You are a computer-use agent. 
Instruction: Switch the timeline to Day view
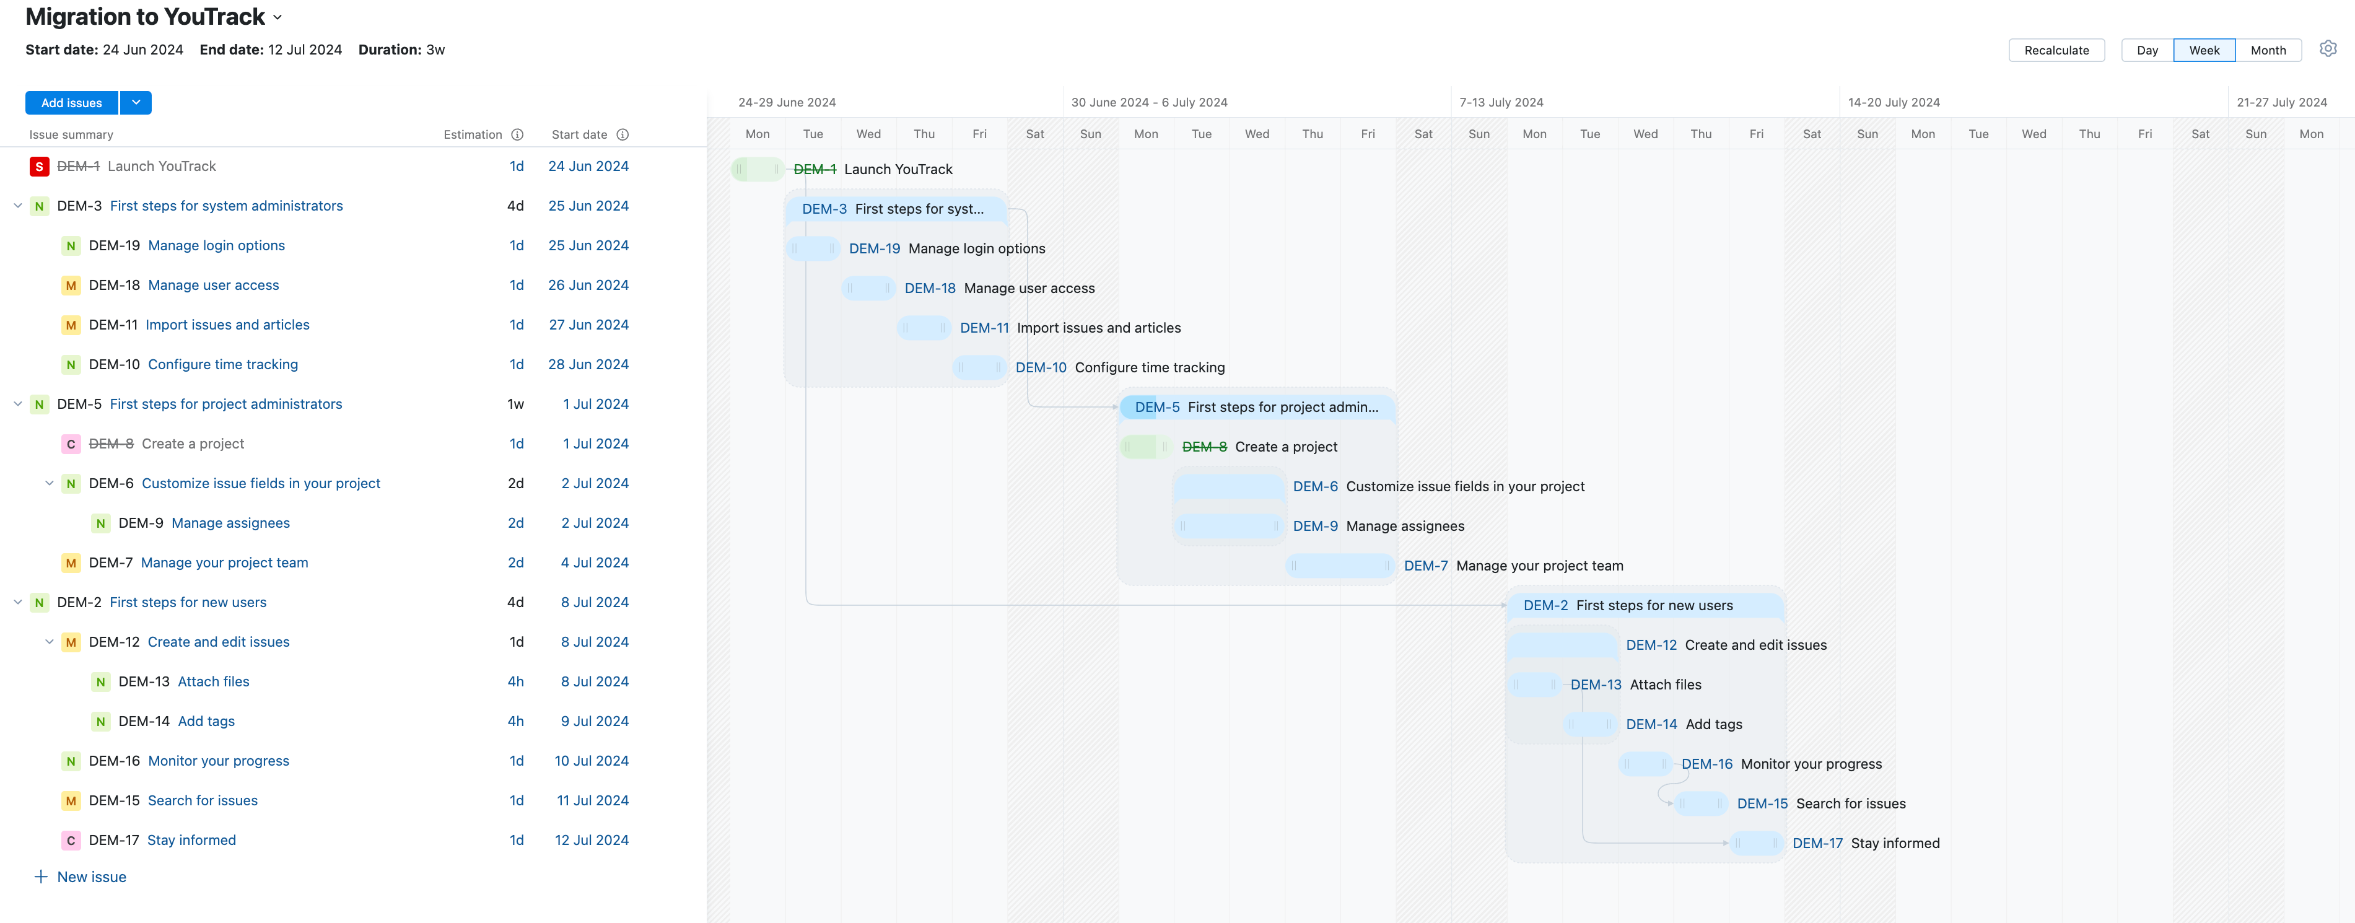click(x=2146, y=50)
